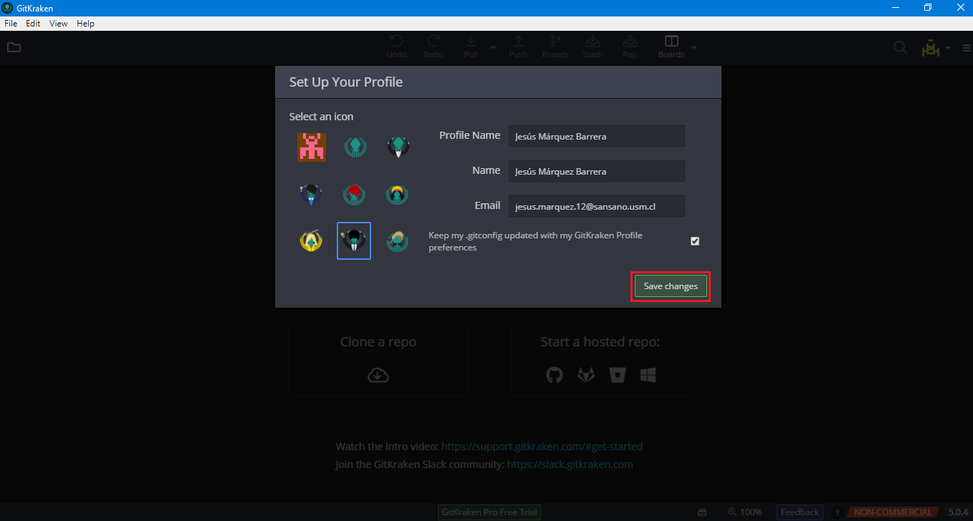The height and width of the screenshot is (521, 973).
Task: Open the Boards dropdown arrow
Action: point(693,48)
